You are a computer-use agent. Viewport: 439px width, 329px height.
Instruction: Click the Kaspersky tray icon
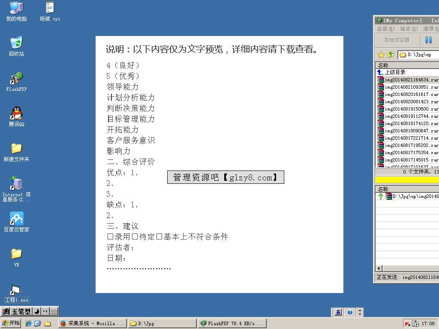(x=407, y=324)
